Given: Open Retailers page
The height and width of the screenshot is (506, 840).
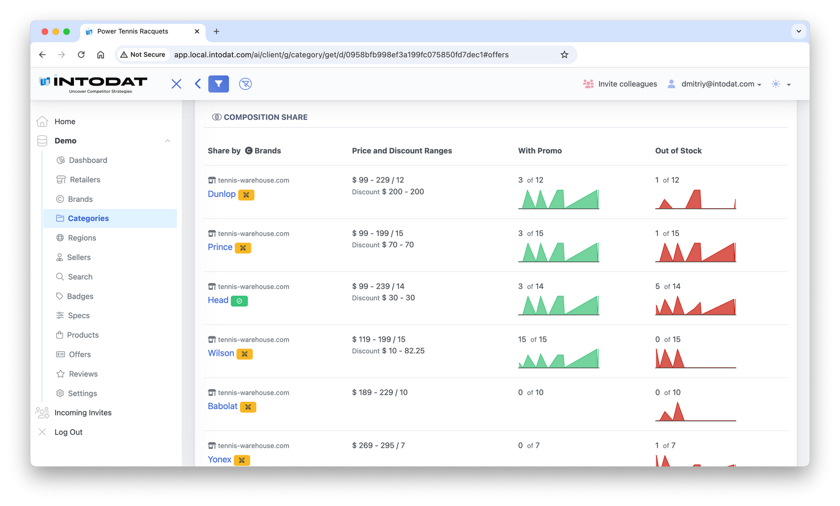Looking at the screenshot, I should tap(85, 180).
